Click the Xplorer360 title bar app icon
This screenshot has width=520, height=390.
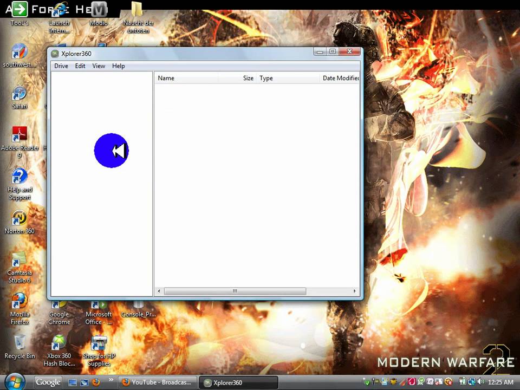[55, 54]
